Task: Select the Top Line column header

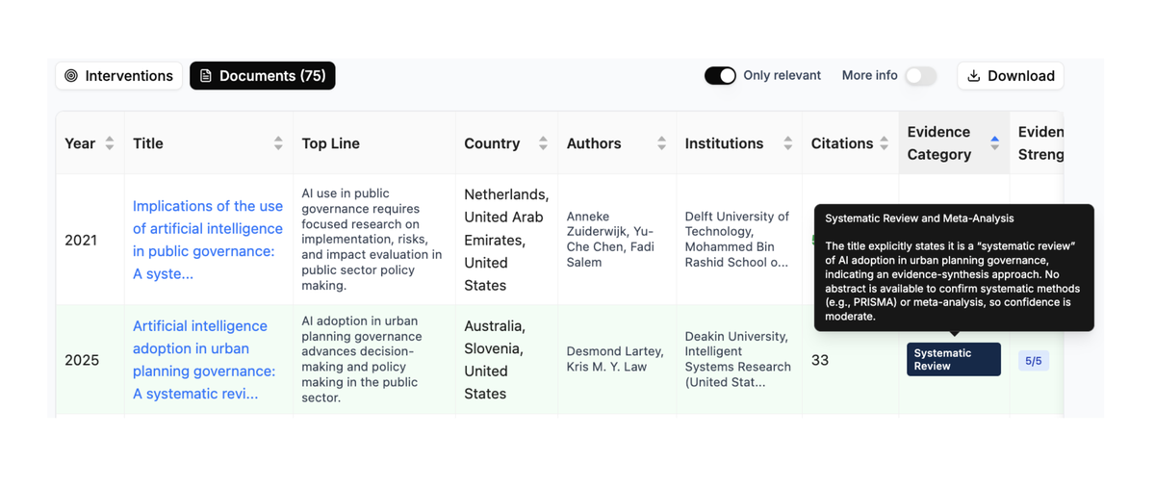Action: point(330,143)
